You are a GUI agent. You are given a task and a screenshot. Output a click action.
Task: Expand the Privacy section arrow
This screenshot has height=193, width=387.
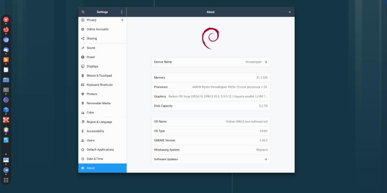point(122,20)
